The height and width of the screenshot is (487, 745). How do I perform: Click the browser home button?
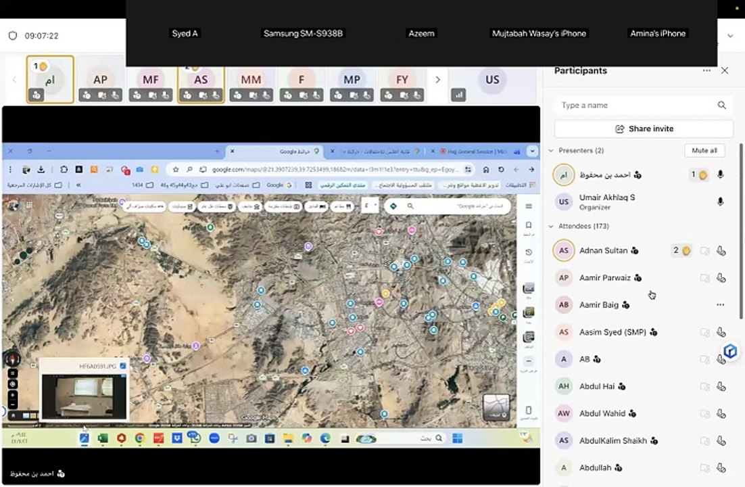click(x=485, y=169)
